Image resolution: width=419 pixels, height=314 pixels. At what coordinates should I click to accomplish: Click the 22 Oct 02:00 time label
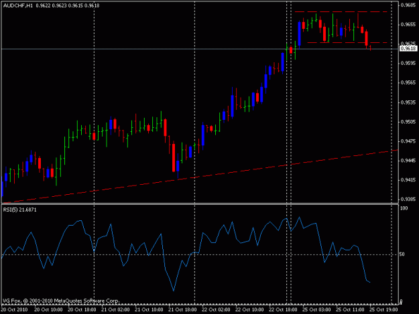(x=216, y=310)
